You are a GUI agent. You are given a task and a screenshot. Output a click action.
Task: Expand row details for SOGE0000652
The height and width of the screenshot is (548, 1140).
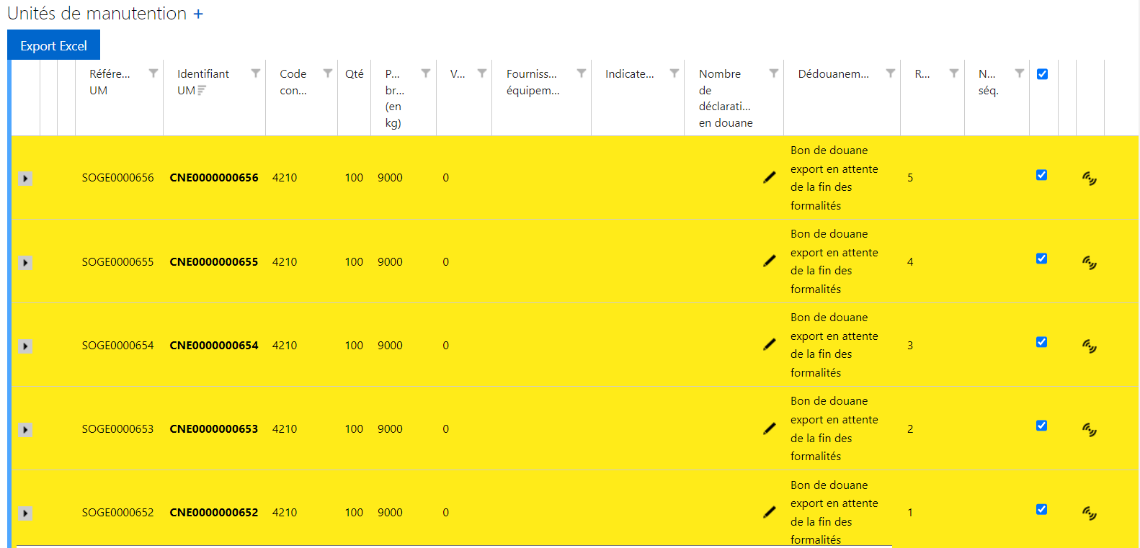tap(25, 513)
